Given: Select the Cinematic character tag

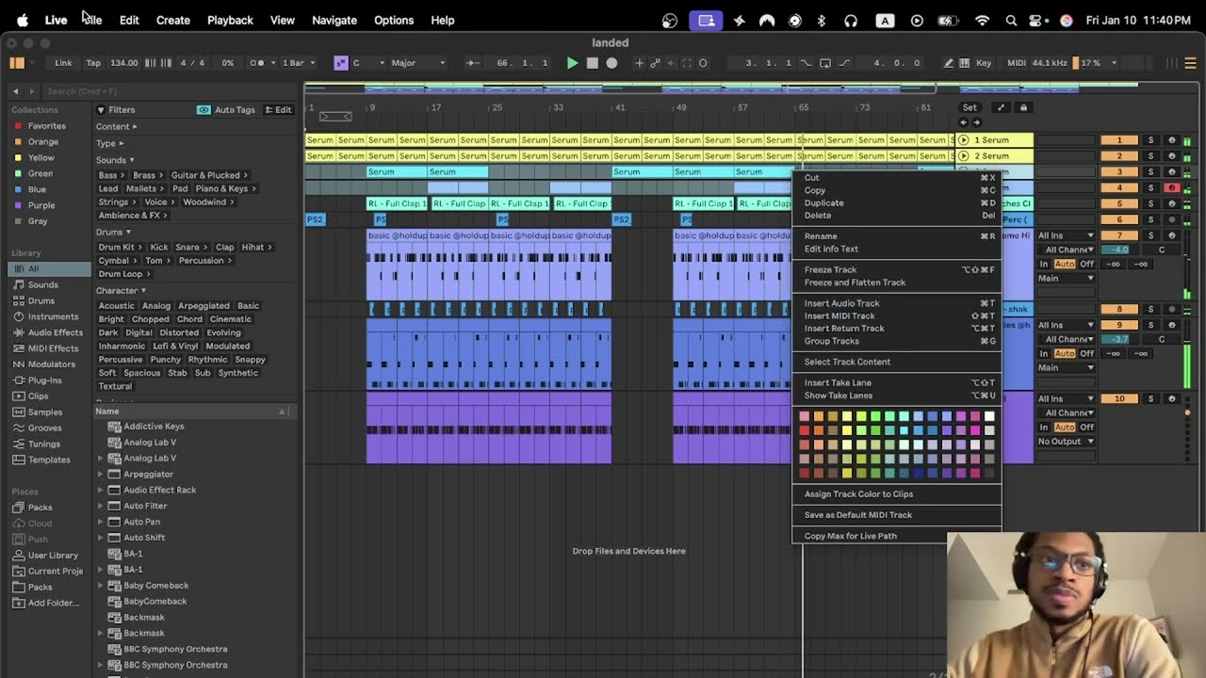Looking at the screenshot, I should pyautogui.click(x=231, y=319).
